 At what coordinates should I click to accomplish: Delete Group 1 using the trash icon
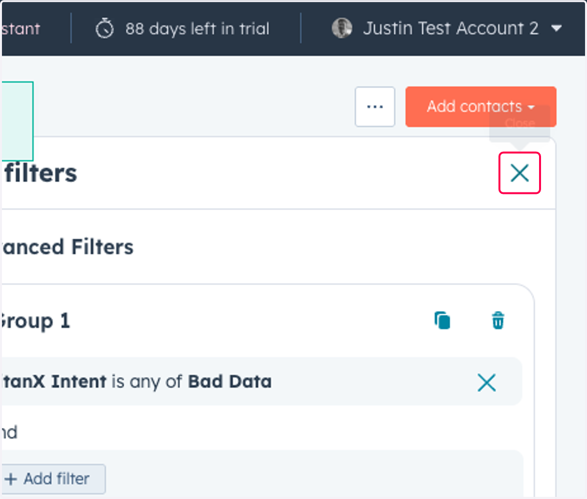point(498,321)
